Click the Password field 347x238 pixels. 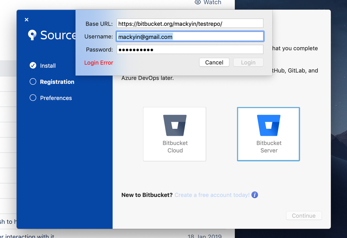click(x=190, y=49)
